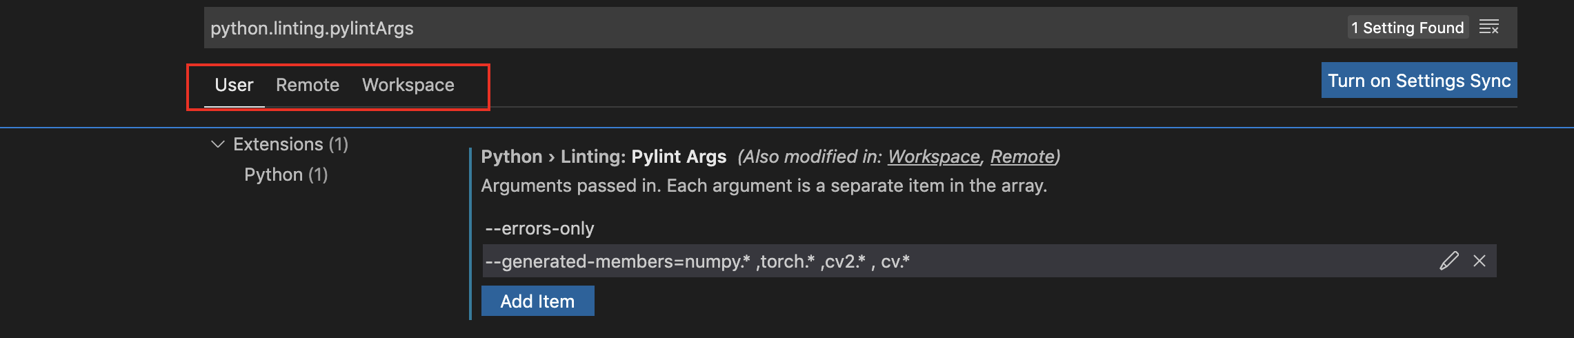This screenshot has height=338, width=1574.
Task: Collapse the Extensions section chevron
Action: point(218,144)
